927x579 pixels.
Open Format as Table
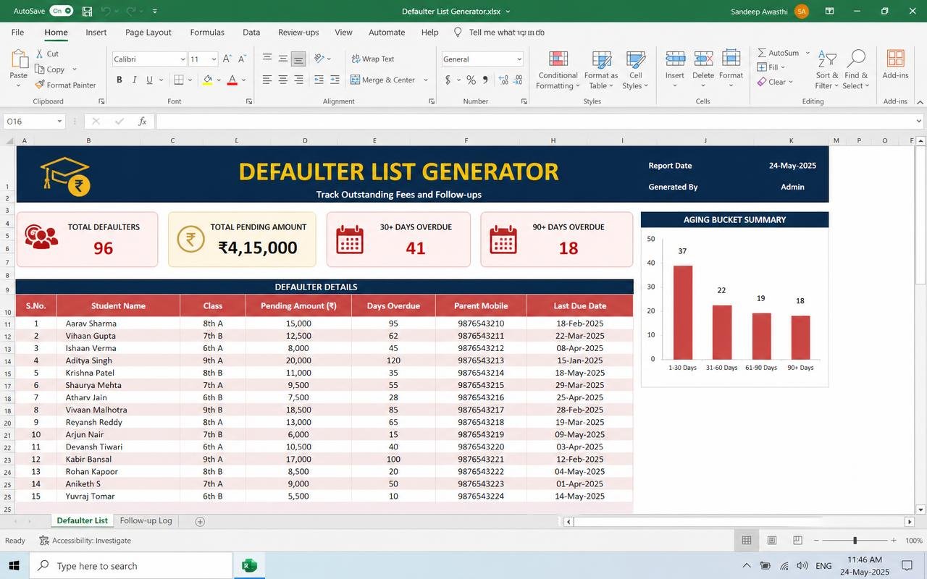click(x=601, y=70)
